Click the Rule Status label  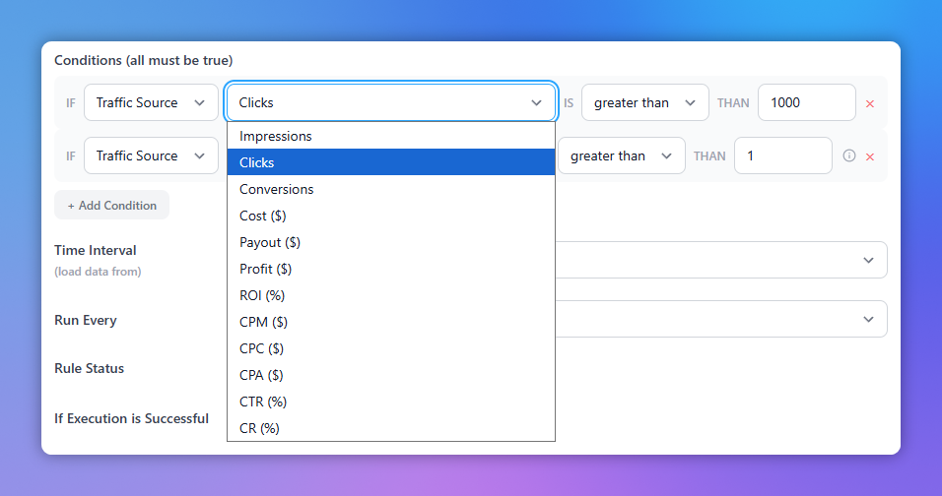click(x=89, y=368)
